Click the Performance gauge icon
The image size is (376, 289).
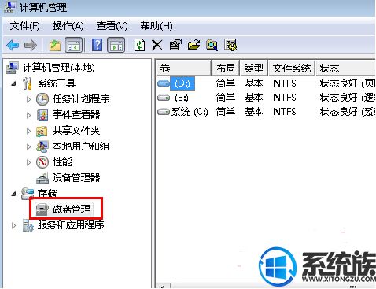pos(42,162)
